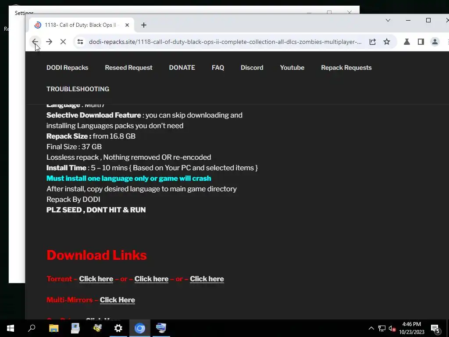The image size is (449, 337).
Task: Click 'PLZ SEED , DONT HIT & RUN' text
Action: 96,210
